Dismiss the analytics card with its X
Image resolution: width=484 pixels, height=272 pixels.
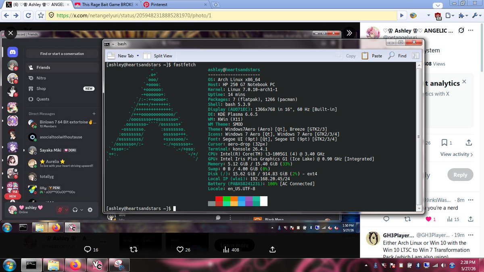pyautogui.click(x=464, y=81)
